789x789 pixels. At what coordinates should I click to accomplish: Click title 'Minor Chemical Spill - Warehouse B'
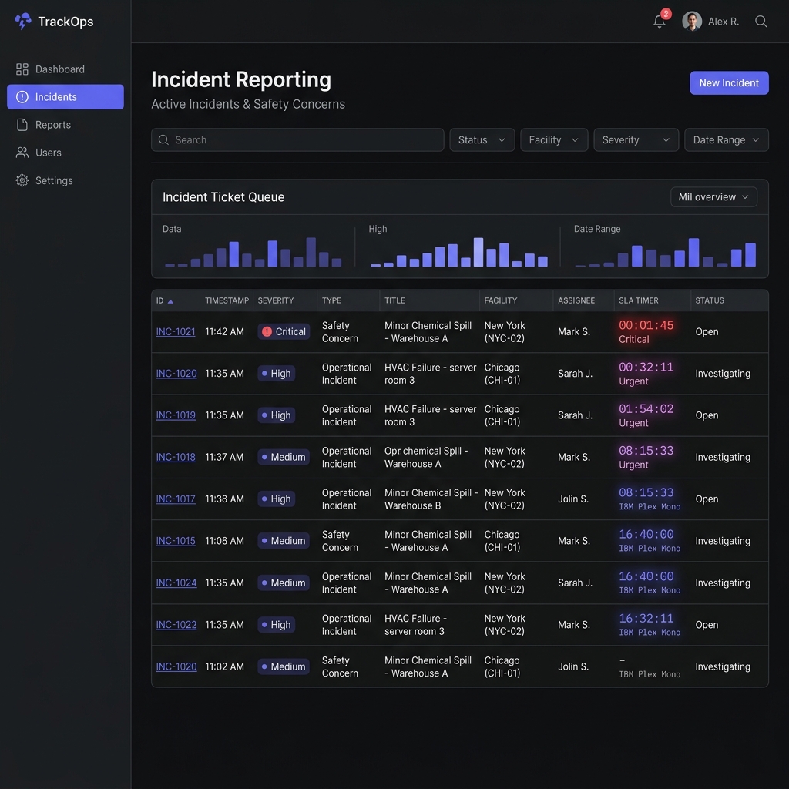431,499
